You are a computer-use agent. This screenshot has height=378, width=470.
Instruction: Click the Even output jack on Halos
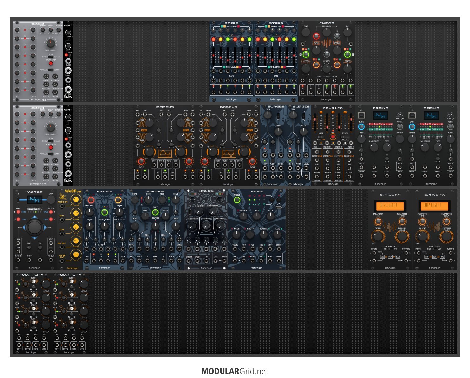(224, 261)
